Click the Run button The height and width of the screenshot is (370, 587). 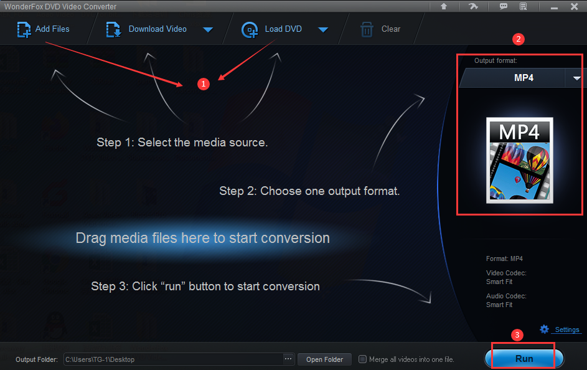tap(524, 358)
